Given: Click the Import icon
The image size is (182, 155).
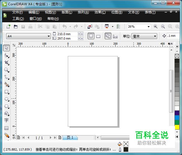Looking at the screenshot, I should (x=90, y=26).
